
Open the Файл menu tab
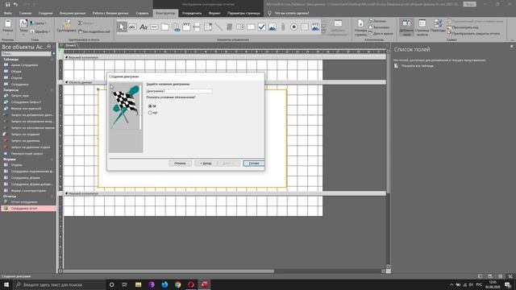click(7, 13)
